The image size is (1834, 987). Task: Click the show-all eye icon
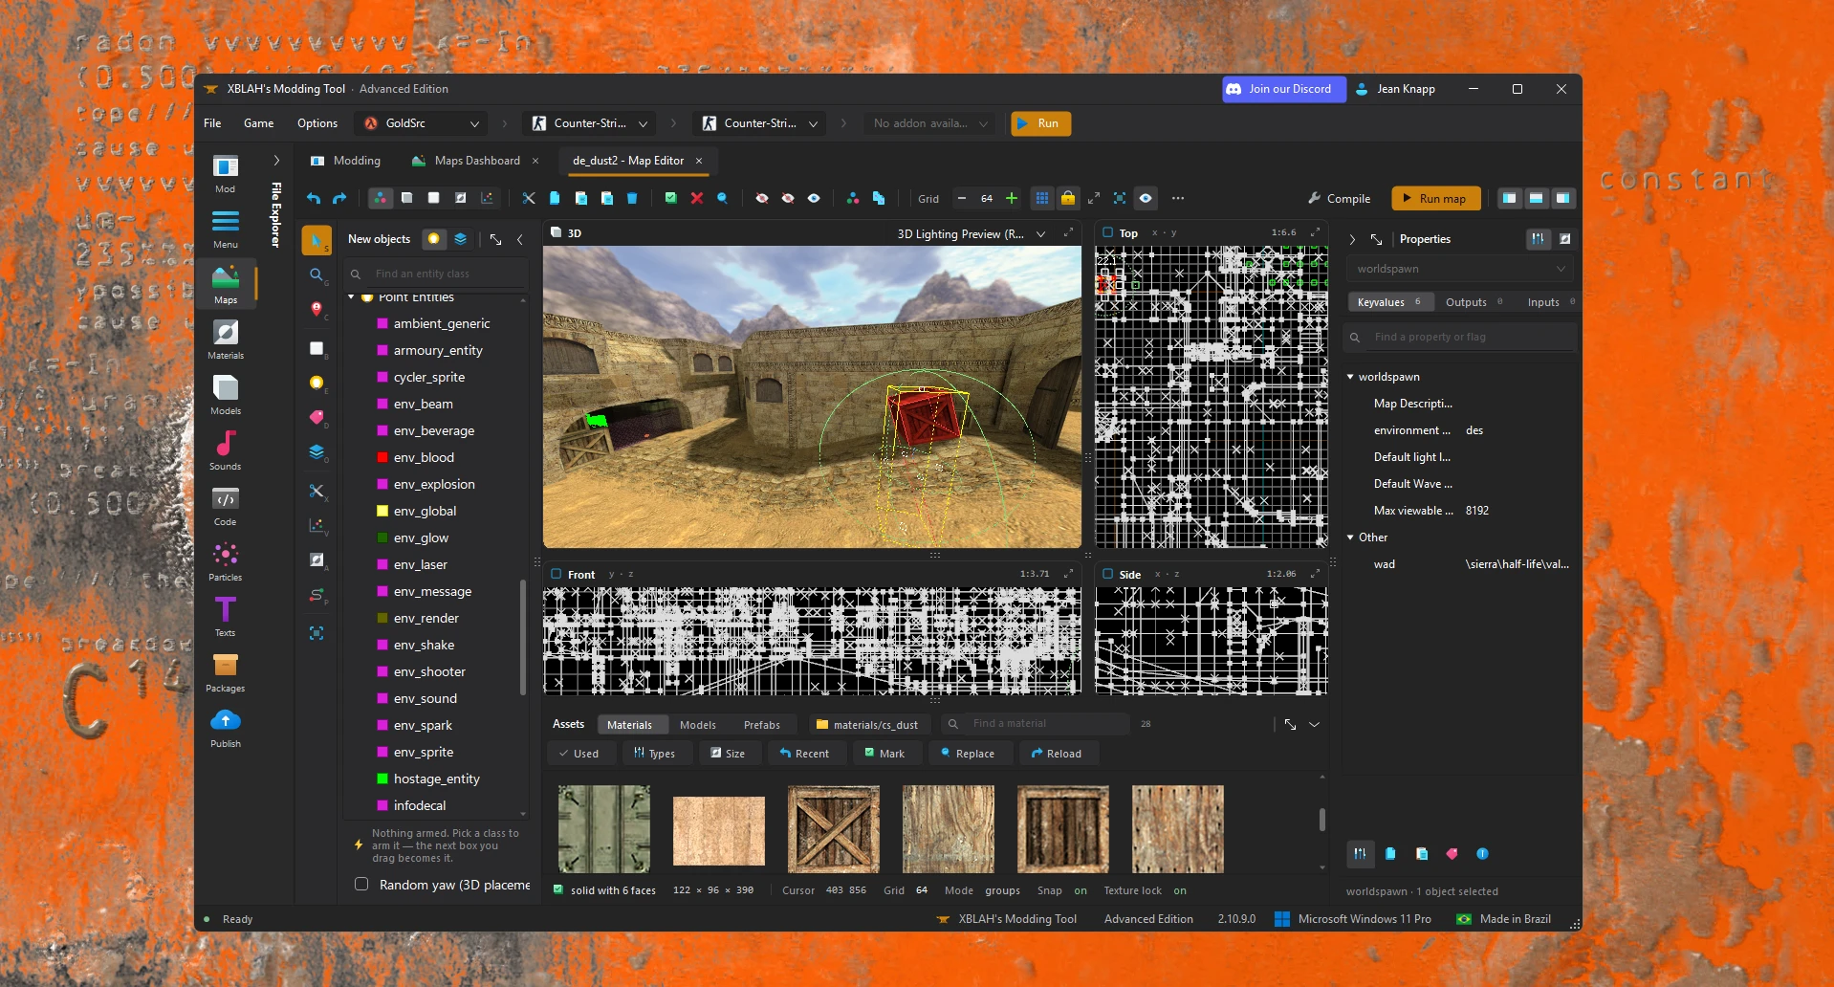pos(814,198)
